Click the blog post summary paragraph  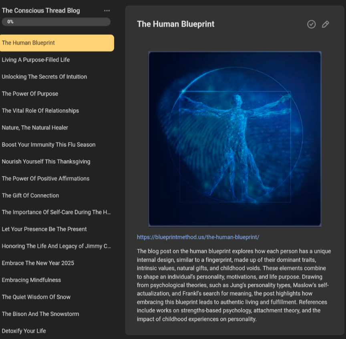(234, 285)
